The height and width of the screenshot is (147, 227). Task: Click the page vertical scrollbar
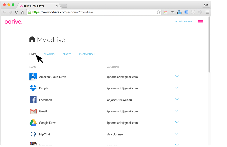click(209, 45)
